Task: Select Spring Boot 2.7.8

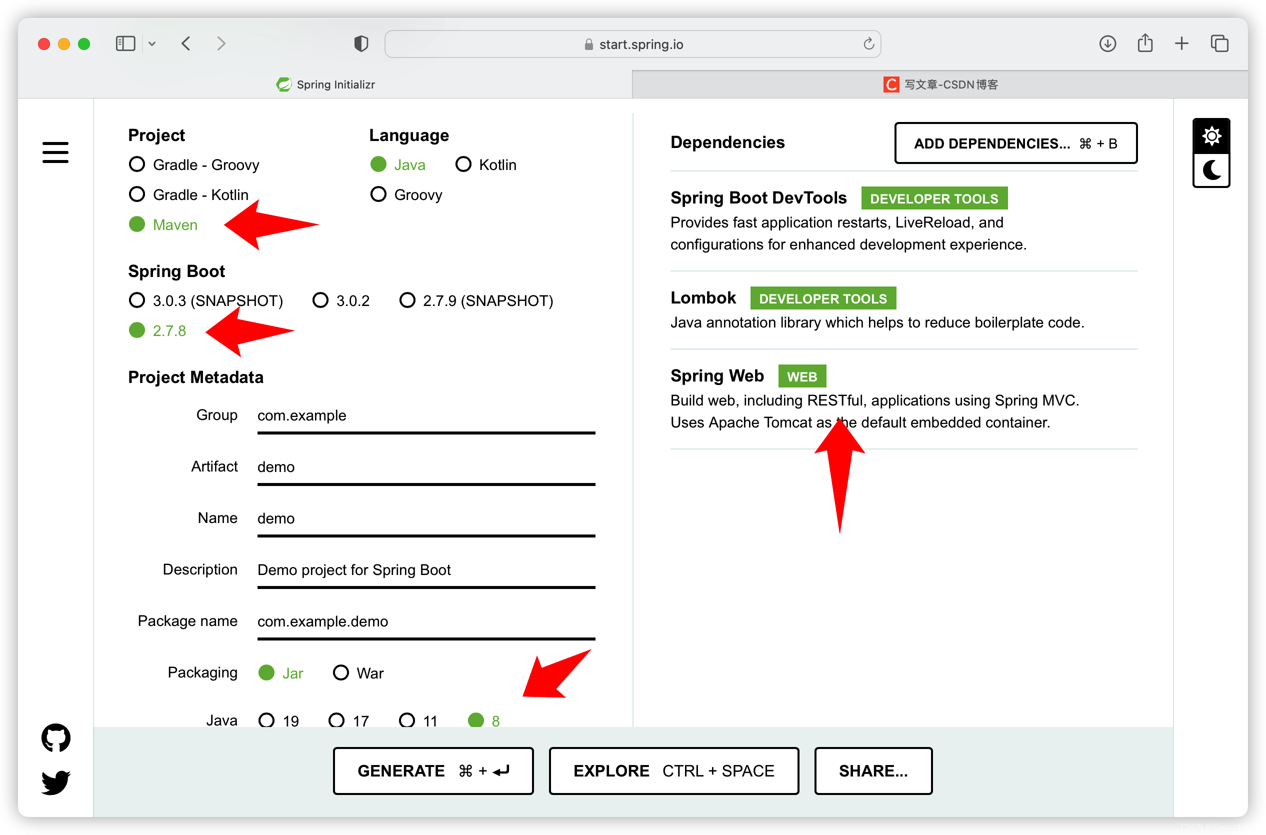Action: [x=157, y=330]
